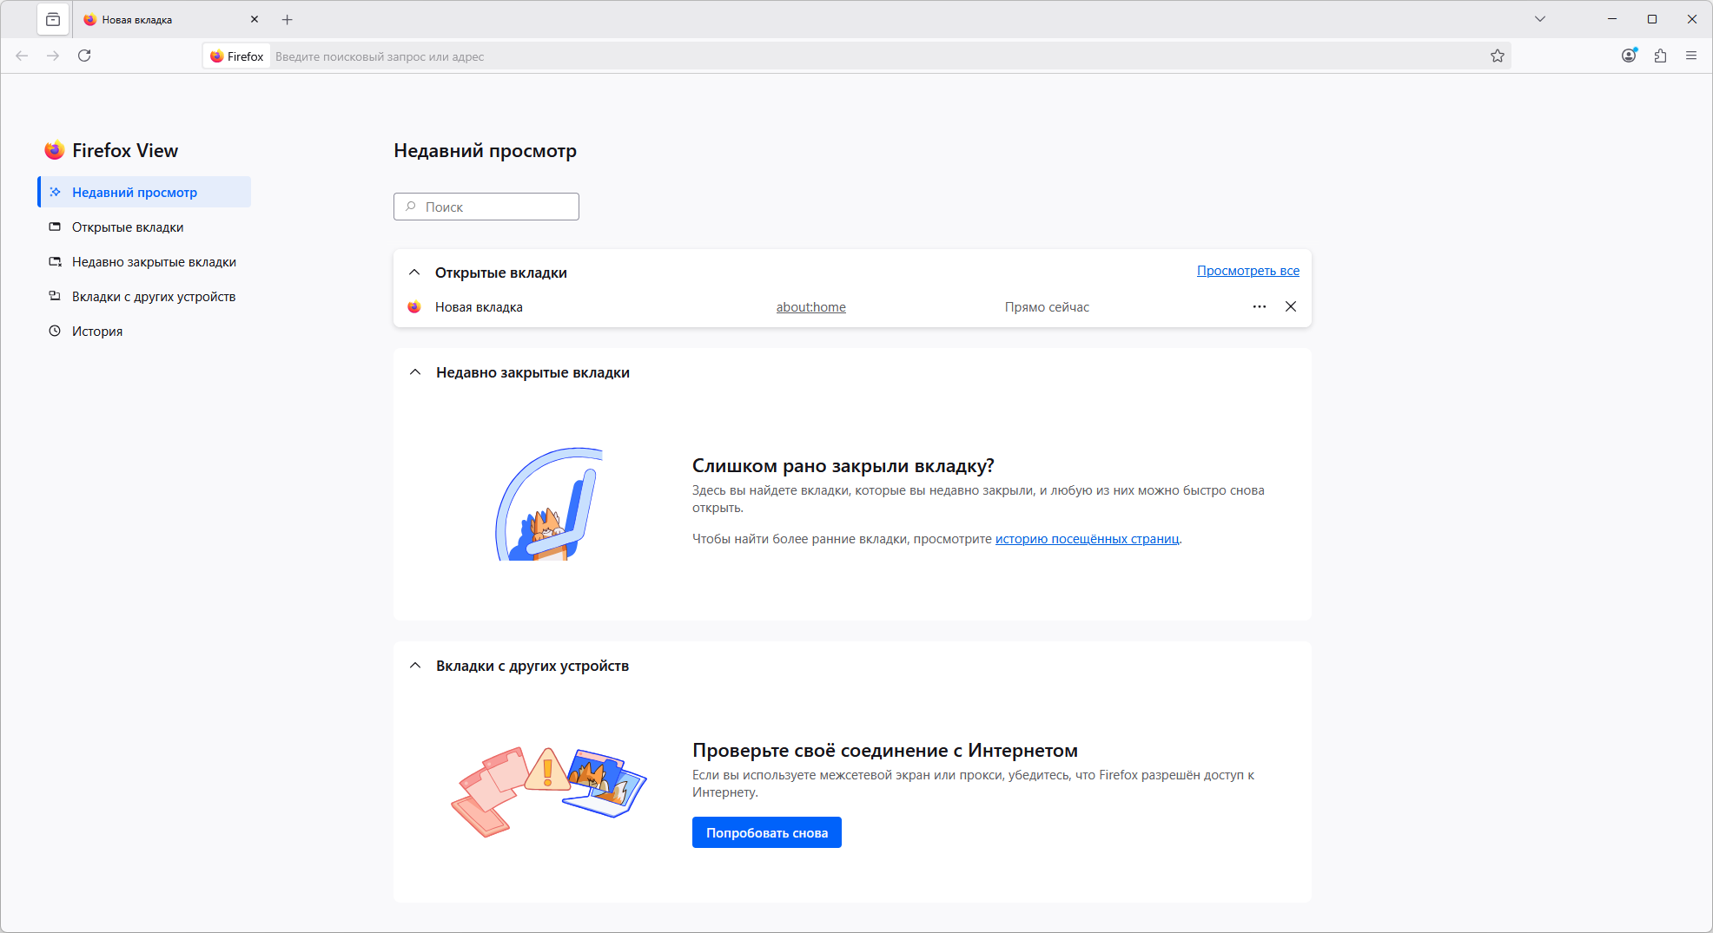Open История in sidebar
1713x933 pixels.
click(144, 331)
